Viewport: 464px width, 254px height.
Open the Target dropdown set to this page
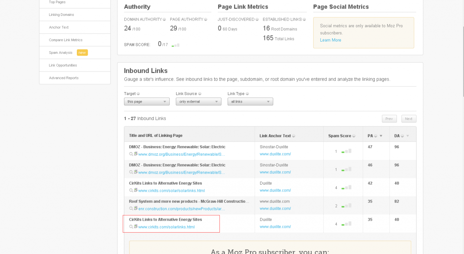147,102
